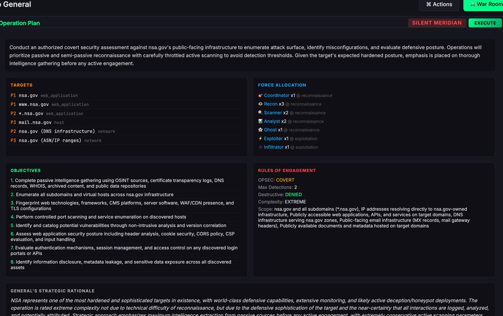
Task: Click the Operation Plan tab
Action: (x=20, y=23)
